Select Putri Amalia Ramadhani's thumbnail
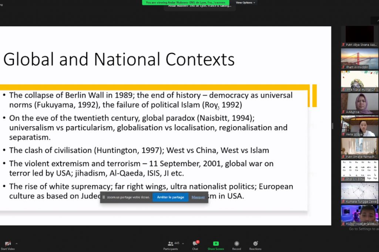 [359, 148]
